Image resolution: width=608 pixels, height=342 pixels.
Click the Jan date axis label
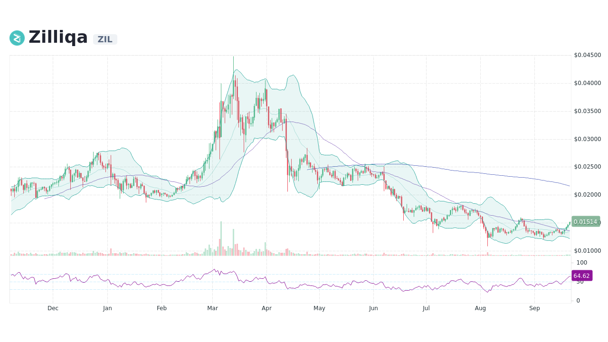107,308
